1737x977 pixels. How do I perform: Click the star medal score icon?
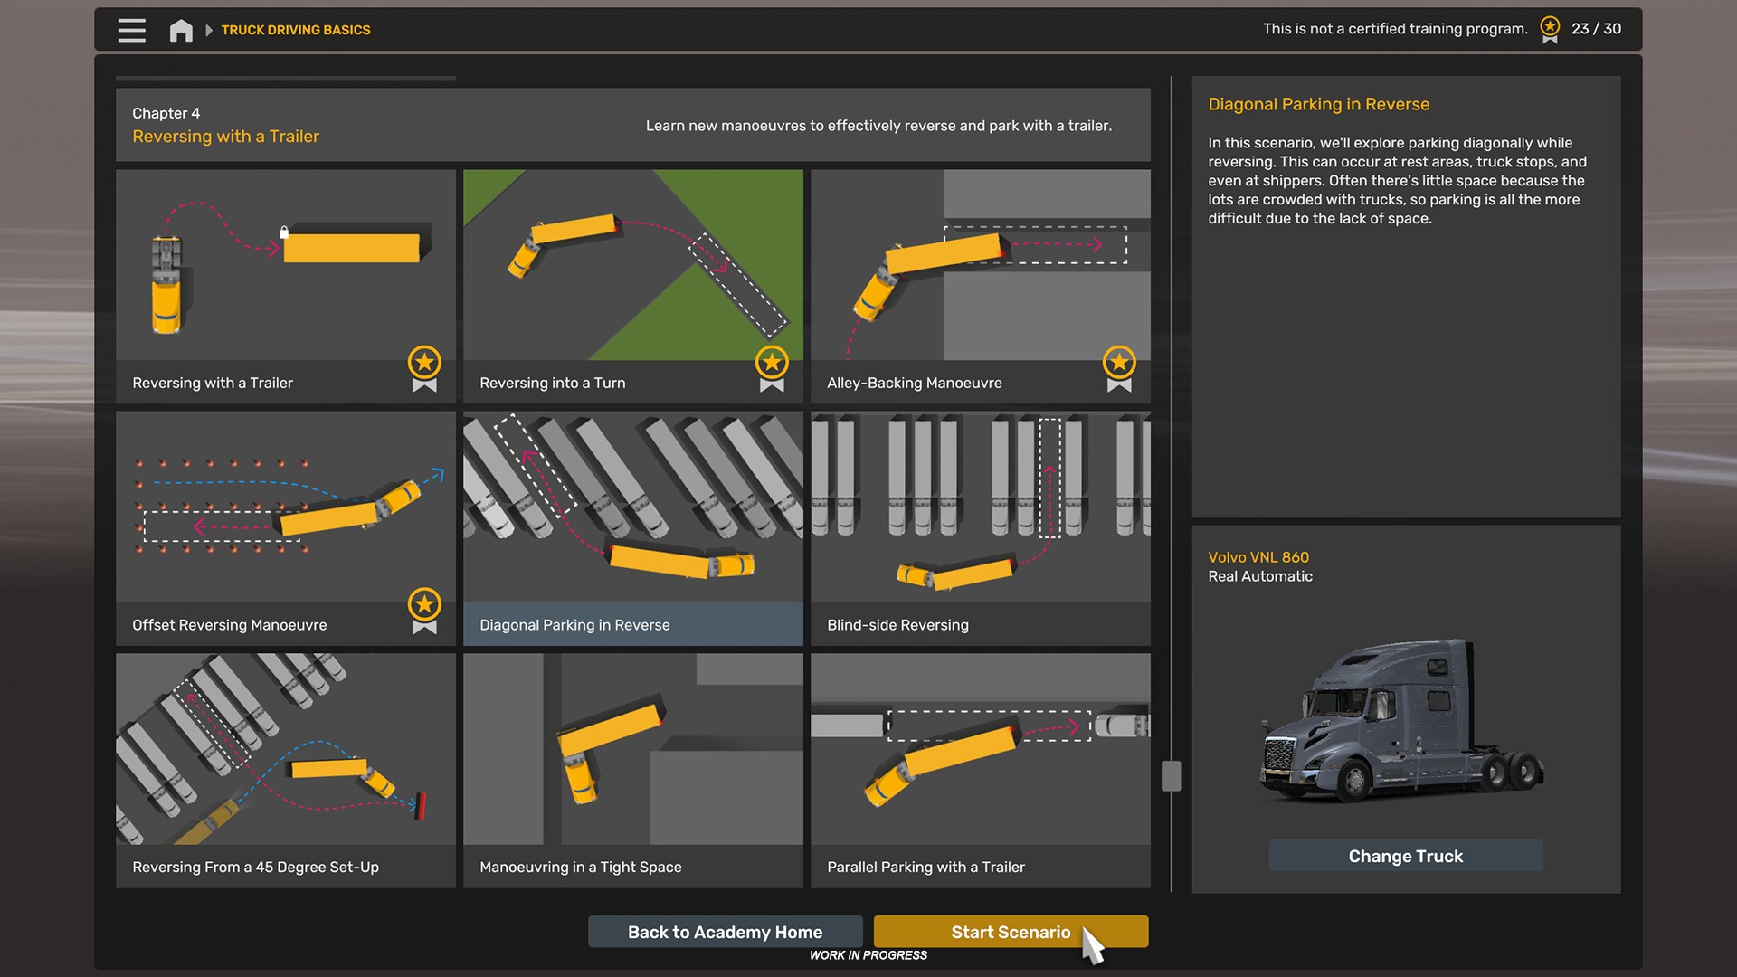pos(1550,29)
